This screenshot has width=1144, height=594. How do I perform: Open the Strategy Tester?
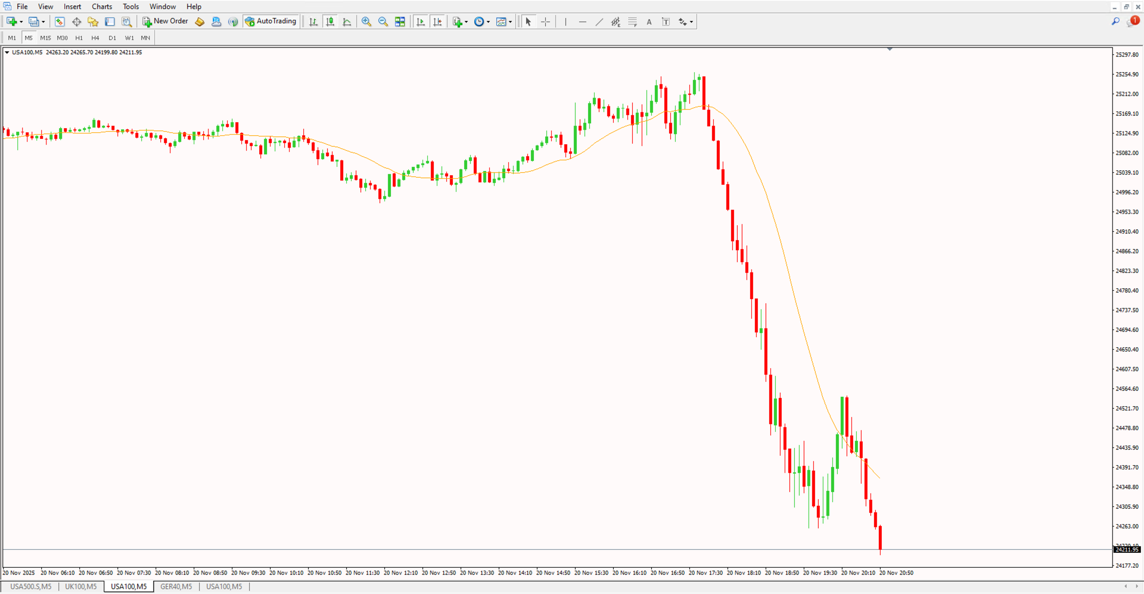(126, 21)
